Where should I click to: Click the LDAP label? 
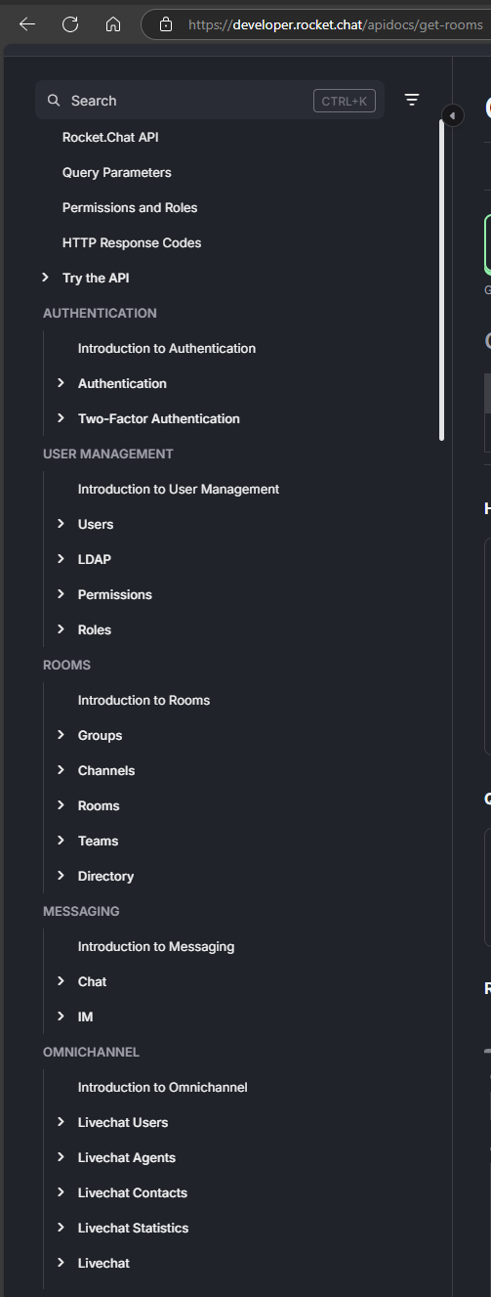coord(95,559)
